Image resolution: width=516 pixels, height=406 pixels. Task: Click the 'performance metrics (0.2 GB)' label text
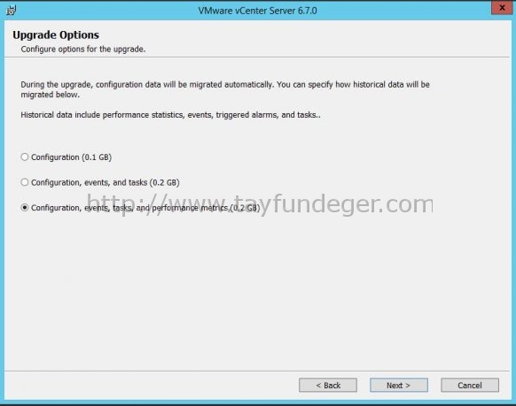[206, 208]
